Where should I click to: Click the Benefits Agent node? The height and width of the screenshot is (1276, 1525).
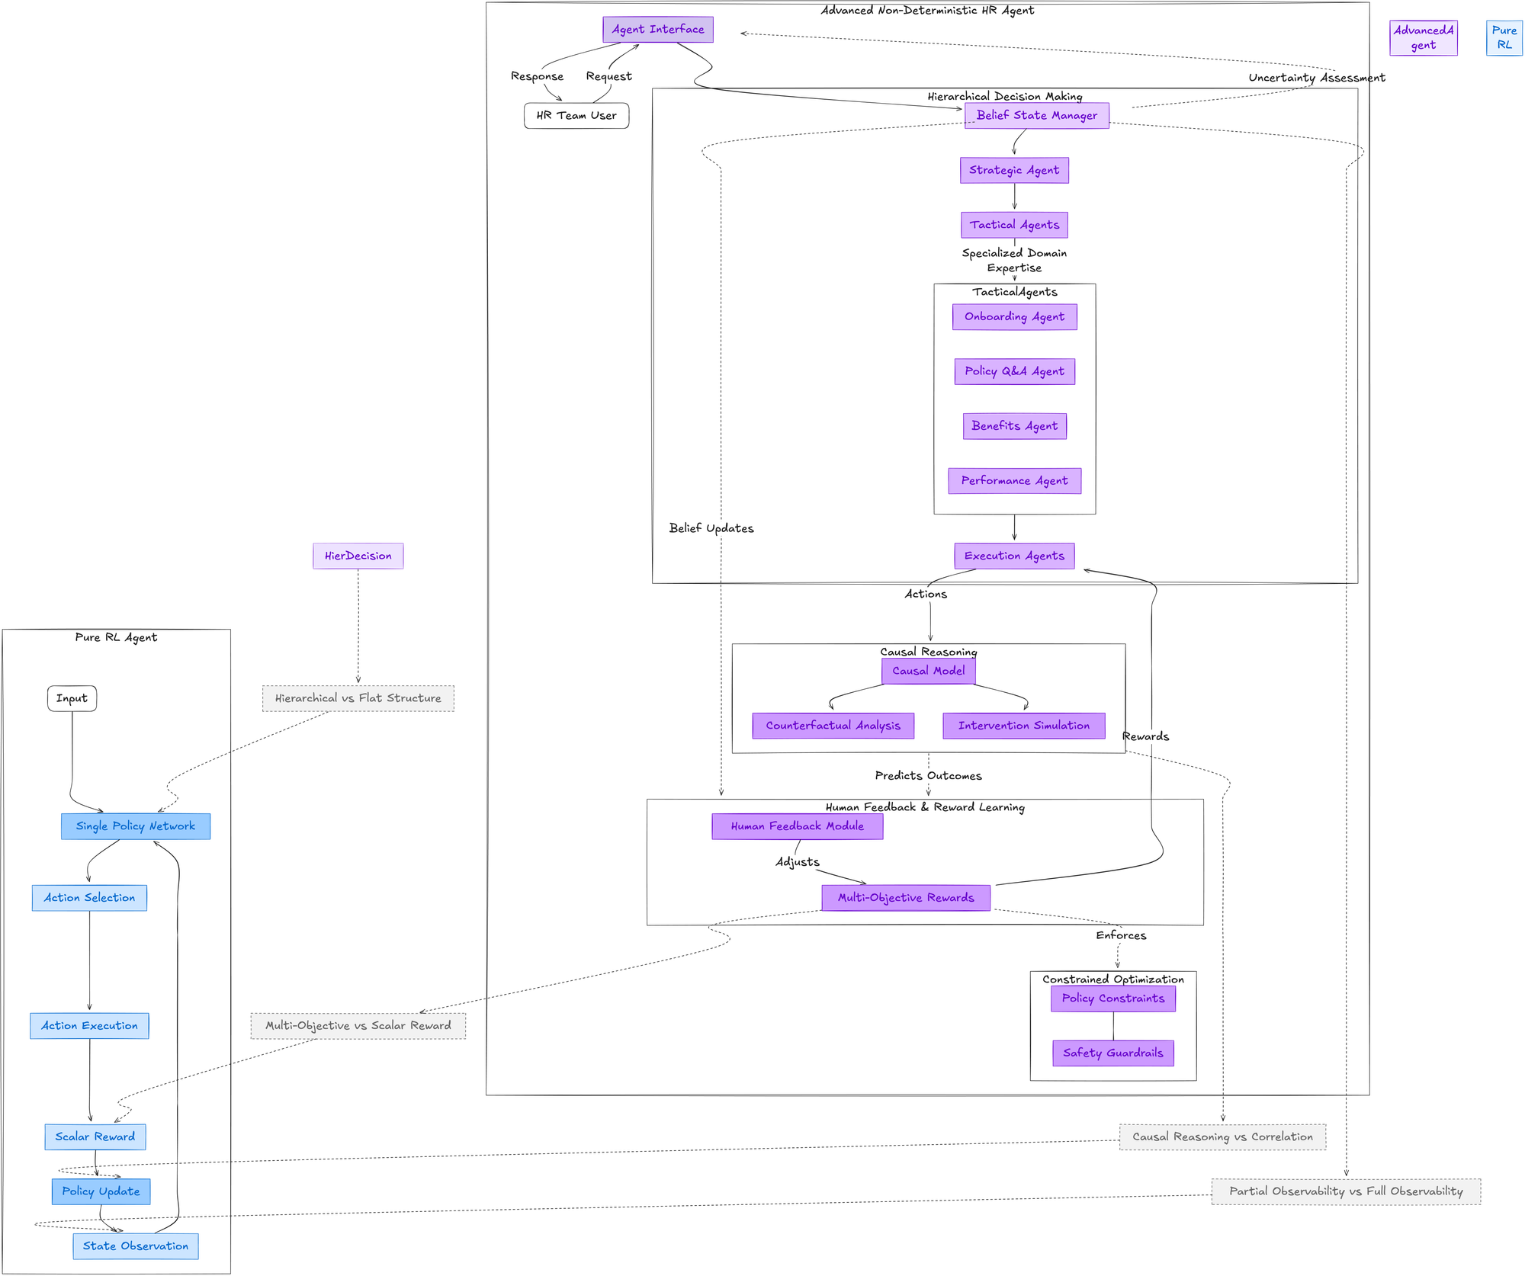point(1015,426)
